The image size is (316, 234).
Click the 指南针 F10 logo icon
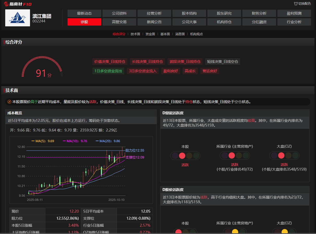coord(6,4)
